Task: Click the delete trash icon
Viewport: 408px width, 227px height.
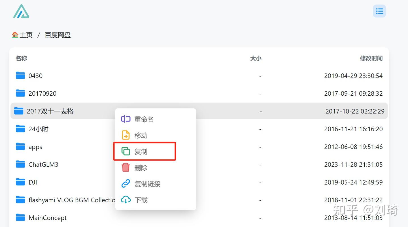Action: 126,167
